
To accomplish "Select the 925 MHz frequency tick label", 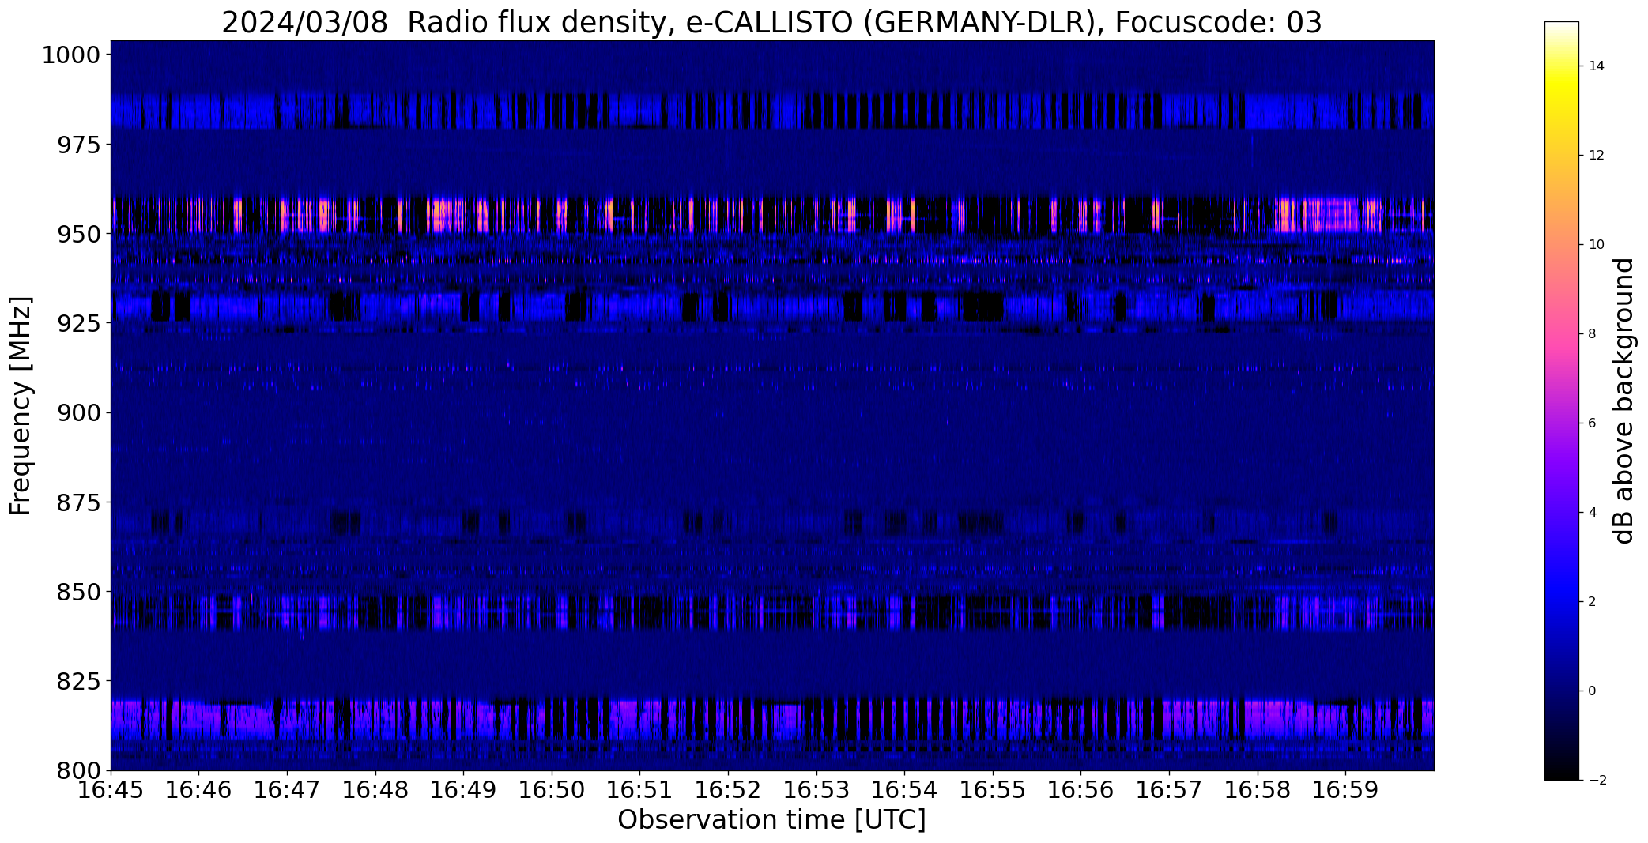I will click(78, 323).
